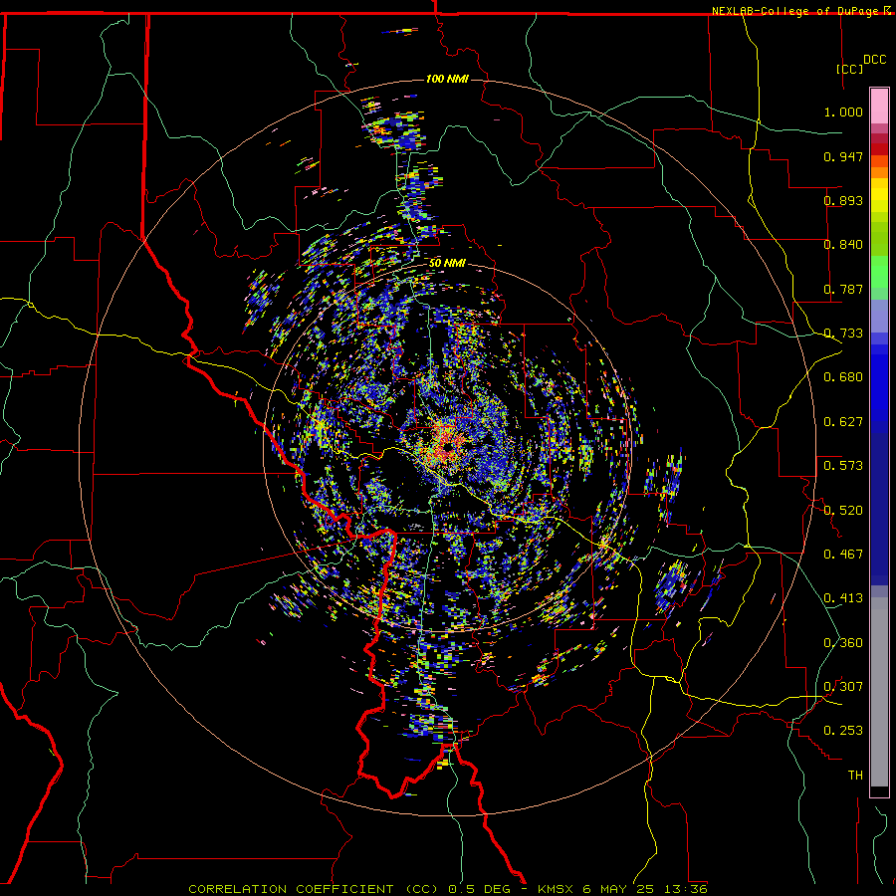
Task: Click the DCC label above the color scale
Action: 874,60
